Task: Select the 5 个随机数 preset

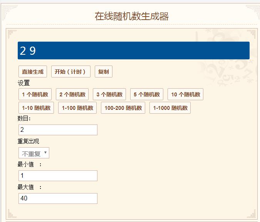Action: tap(147, 94)
